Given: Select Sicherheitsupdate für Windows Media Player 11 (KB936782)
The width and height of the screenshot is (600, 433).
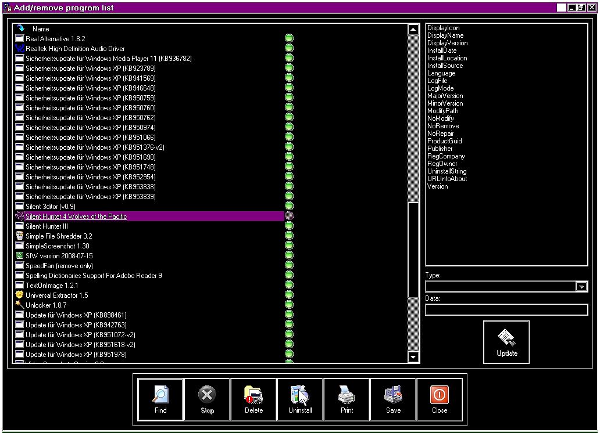Looking at the screenshot, I should click(x=109, y=59).
